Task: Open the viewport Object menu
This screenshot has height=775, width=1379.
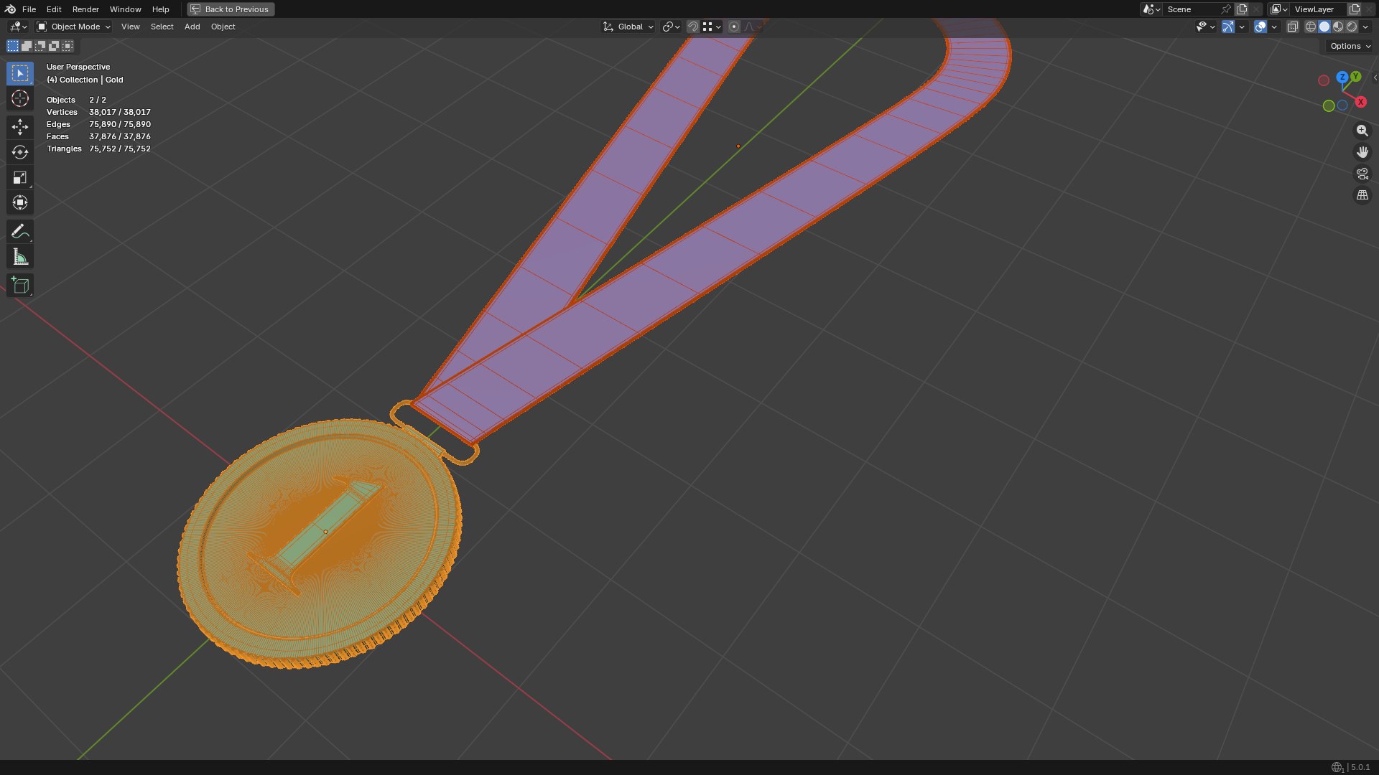Action: point(223,27)
